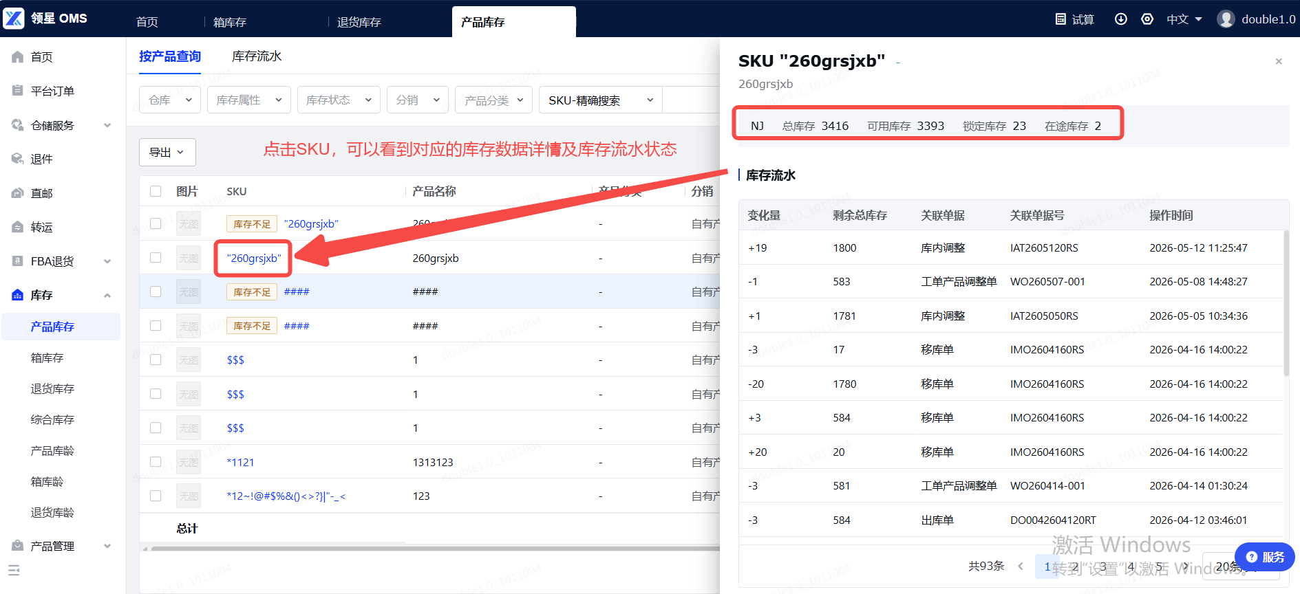This screenshot has height=594, width=1300.
Task: Open the 中文 language dropdown
Action: click(1184, 19)
